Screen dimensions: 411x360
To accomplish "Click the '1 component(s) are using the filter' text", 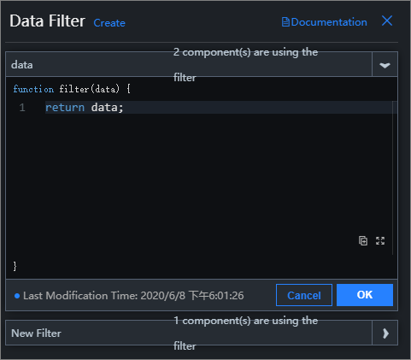I will 245,333.
